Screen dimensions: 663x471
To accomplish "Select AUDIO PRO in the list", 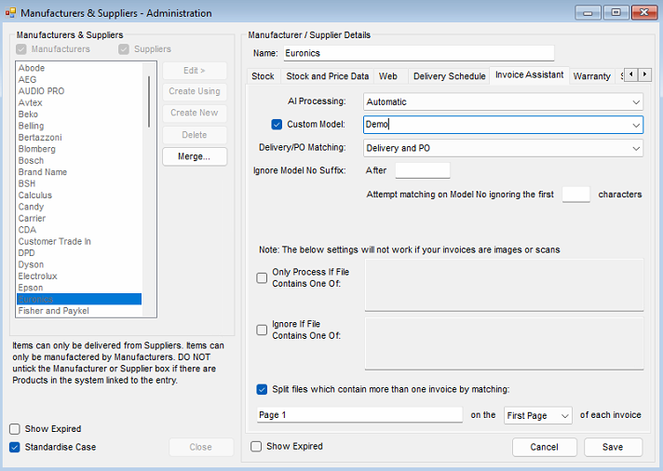I will (x=79, y=91).
